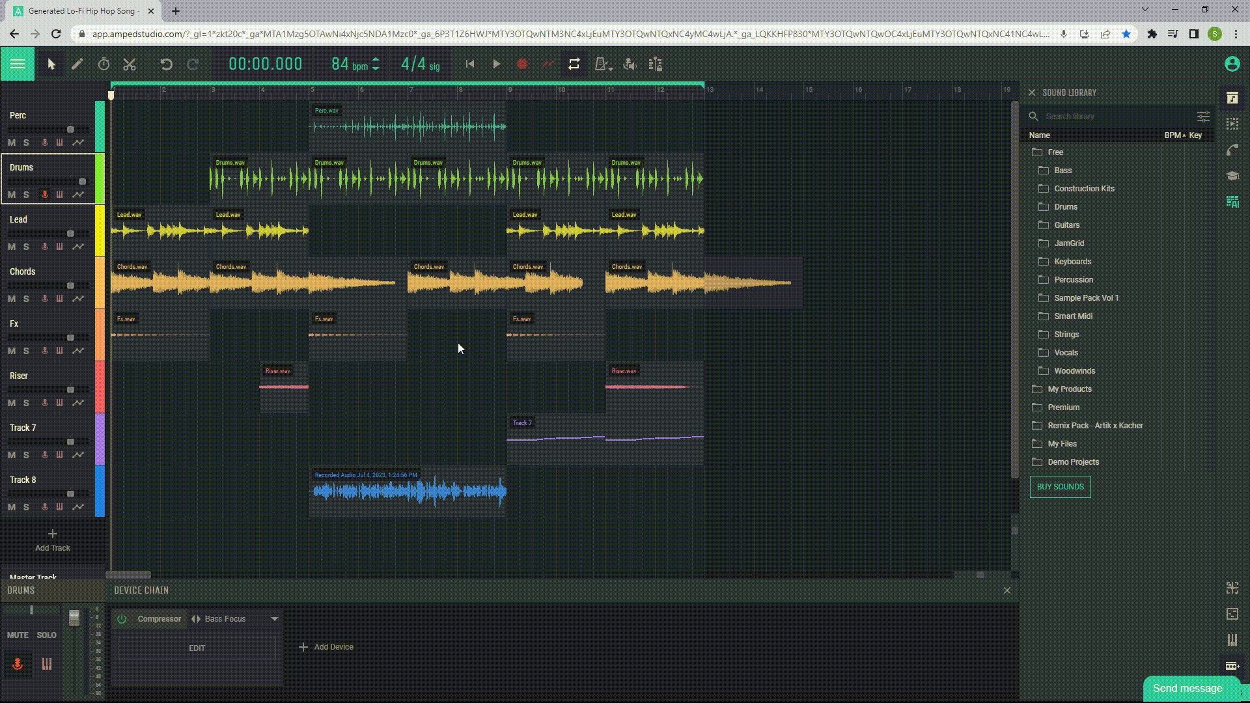The image size is (1250, 703).
Task: Toggle the Compressor device on/off
Action: point(123,618)
